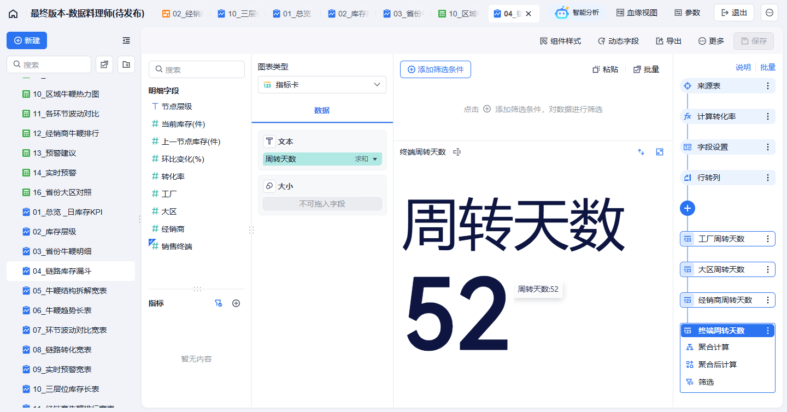Close the active 04 tab
The image size is (787, 412).
[x=528, y=14]
